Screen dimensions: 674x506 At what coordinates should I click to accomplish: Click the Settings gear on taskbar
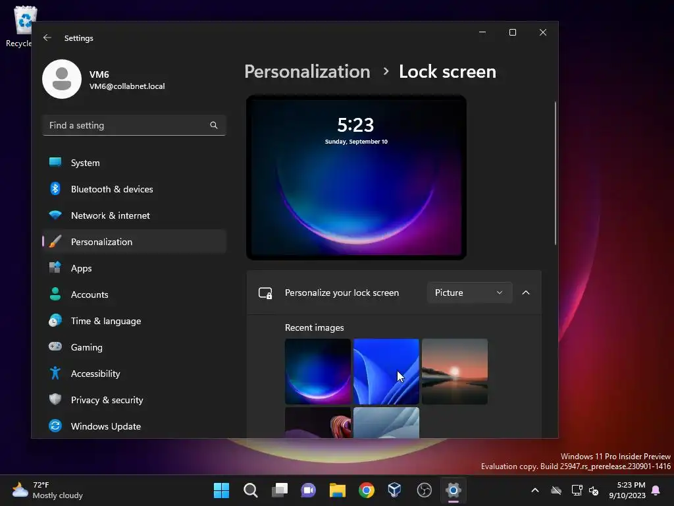453,490
